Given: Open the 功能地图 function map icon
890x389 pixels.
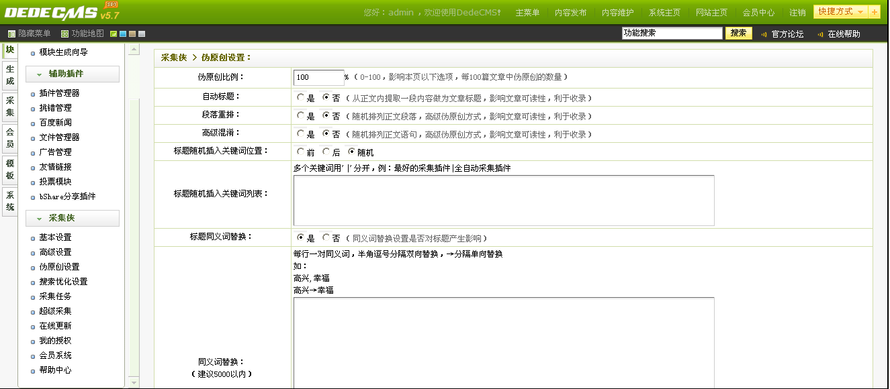Looking at the screenshot, I should pos(64,34).
